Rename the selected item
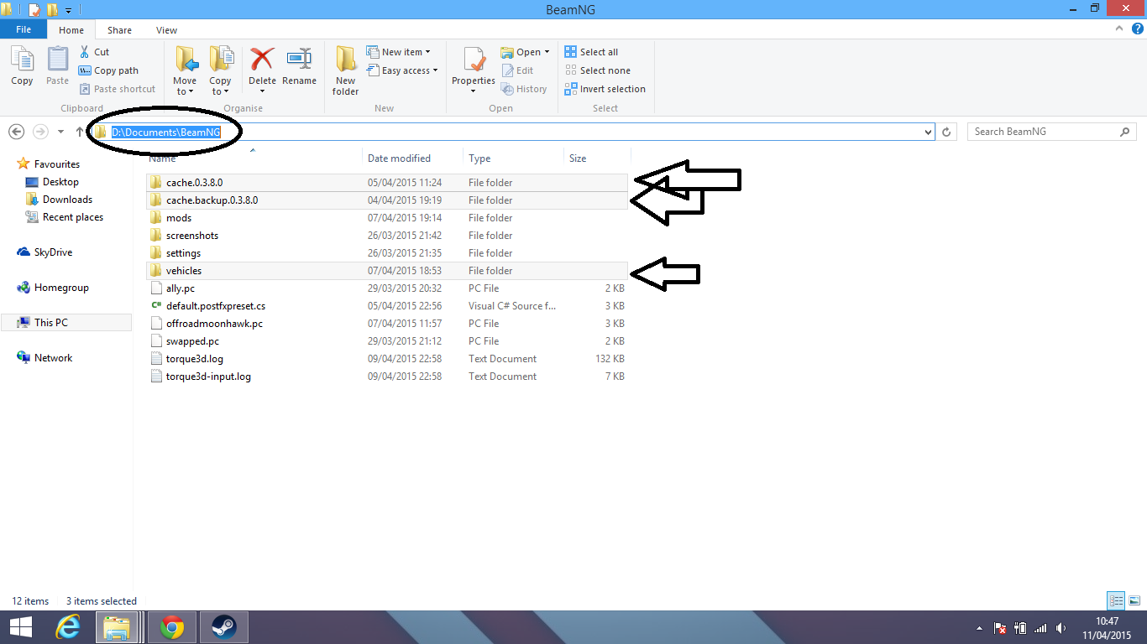The height and width of the screenshot is (644, 1147). (x=299, y=67)
